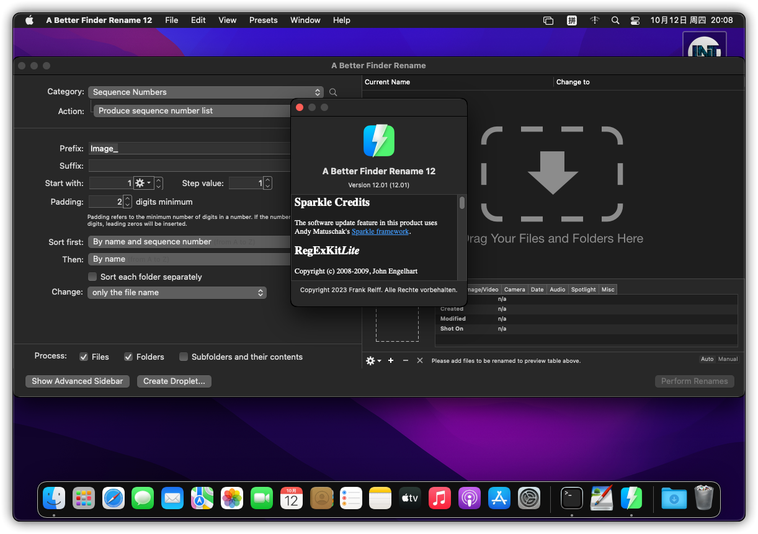Open the Sort first dropdown
The image size is (758, 534).
190,242
